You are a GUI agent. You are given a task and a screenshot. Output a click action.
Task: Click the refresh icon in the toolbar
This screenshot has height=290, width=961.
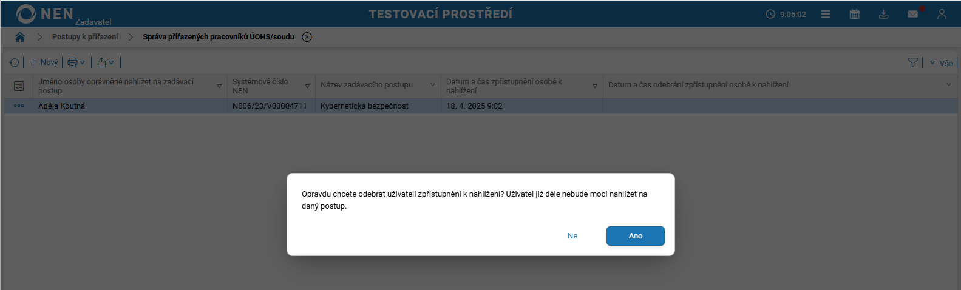pyautogui.click(x=15, y=62)
